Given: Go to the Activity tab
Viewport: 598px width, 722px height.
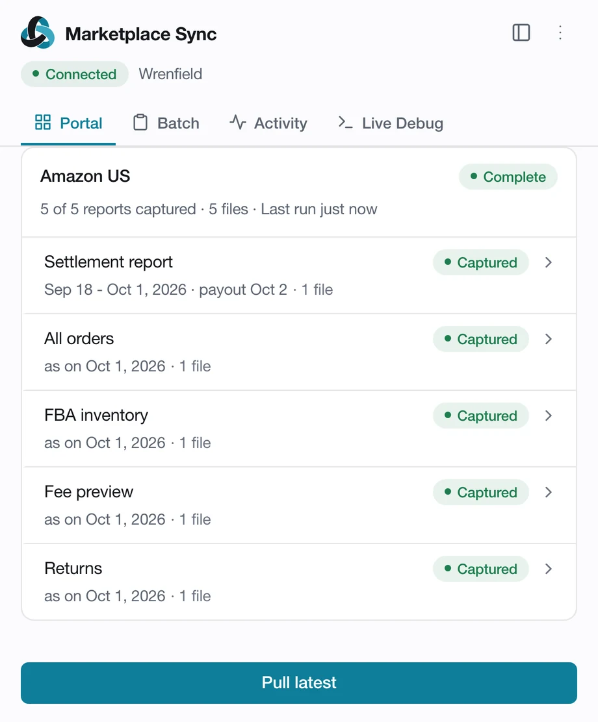Looking at the screenshot, I should tap(268, 123).
